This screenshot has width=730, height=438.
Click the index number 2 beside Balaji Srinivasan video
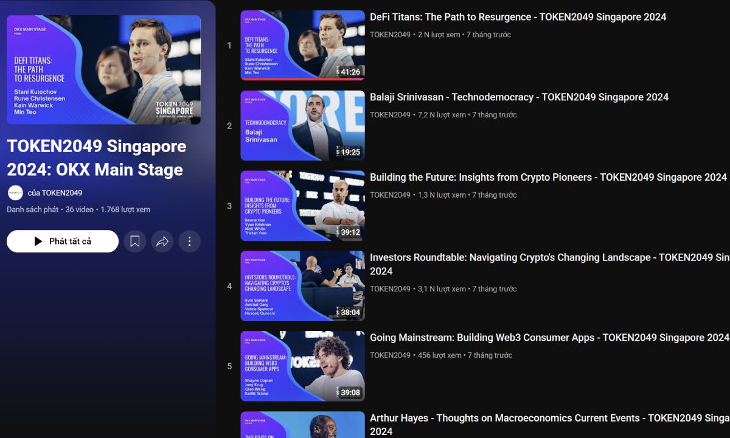(x=229, y=126)
